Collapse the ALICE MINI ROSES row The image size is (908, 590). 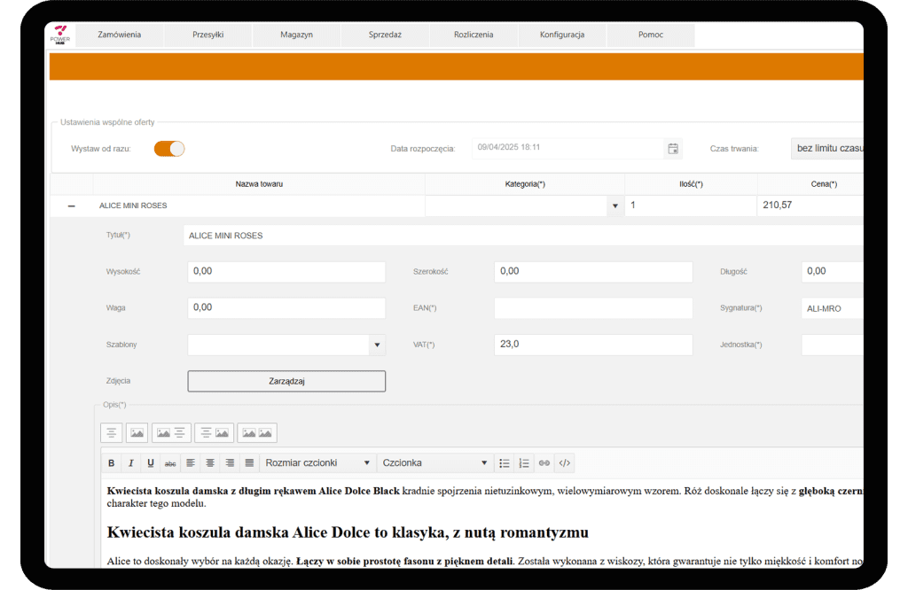pyautogui.click(x=72, y=206)
